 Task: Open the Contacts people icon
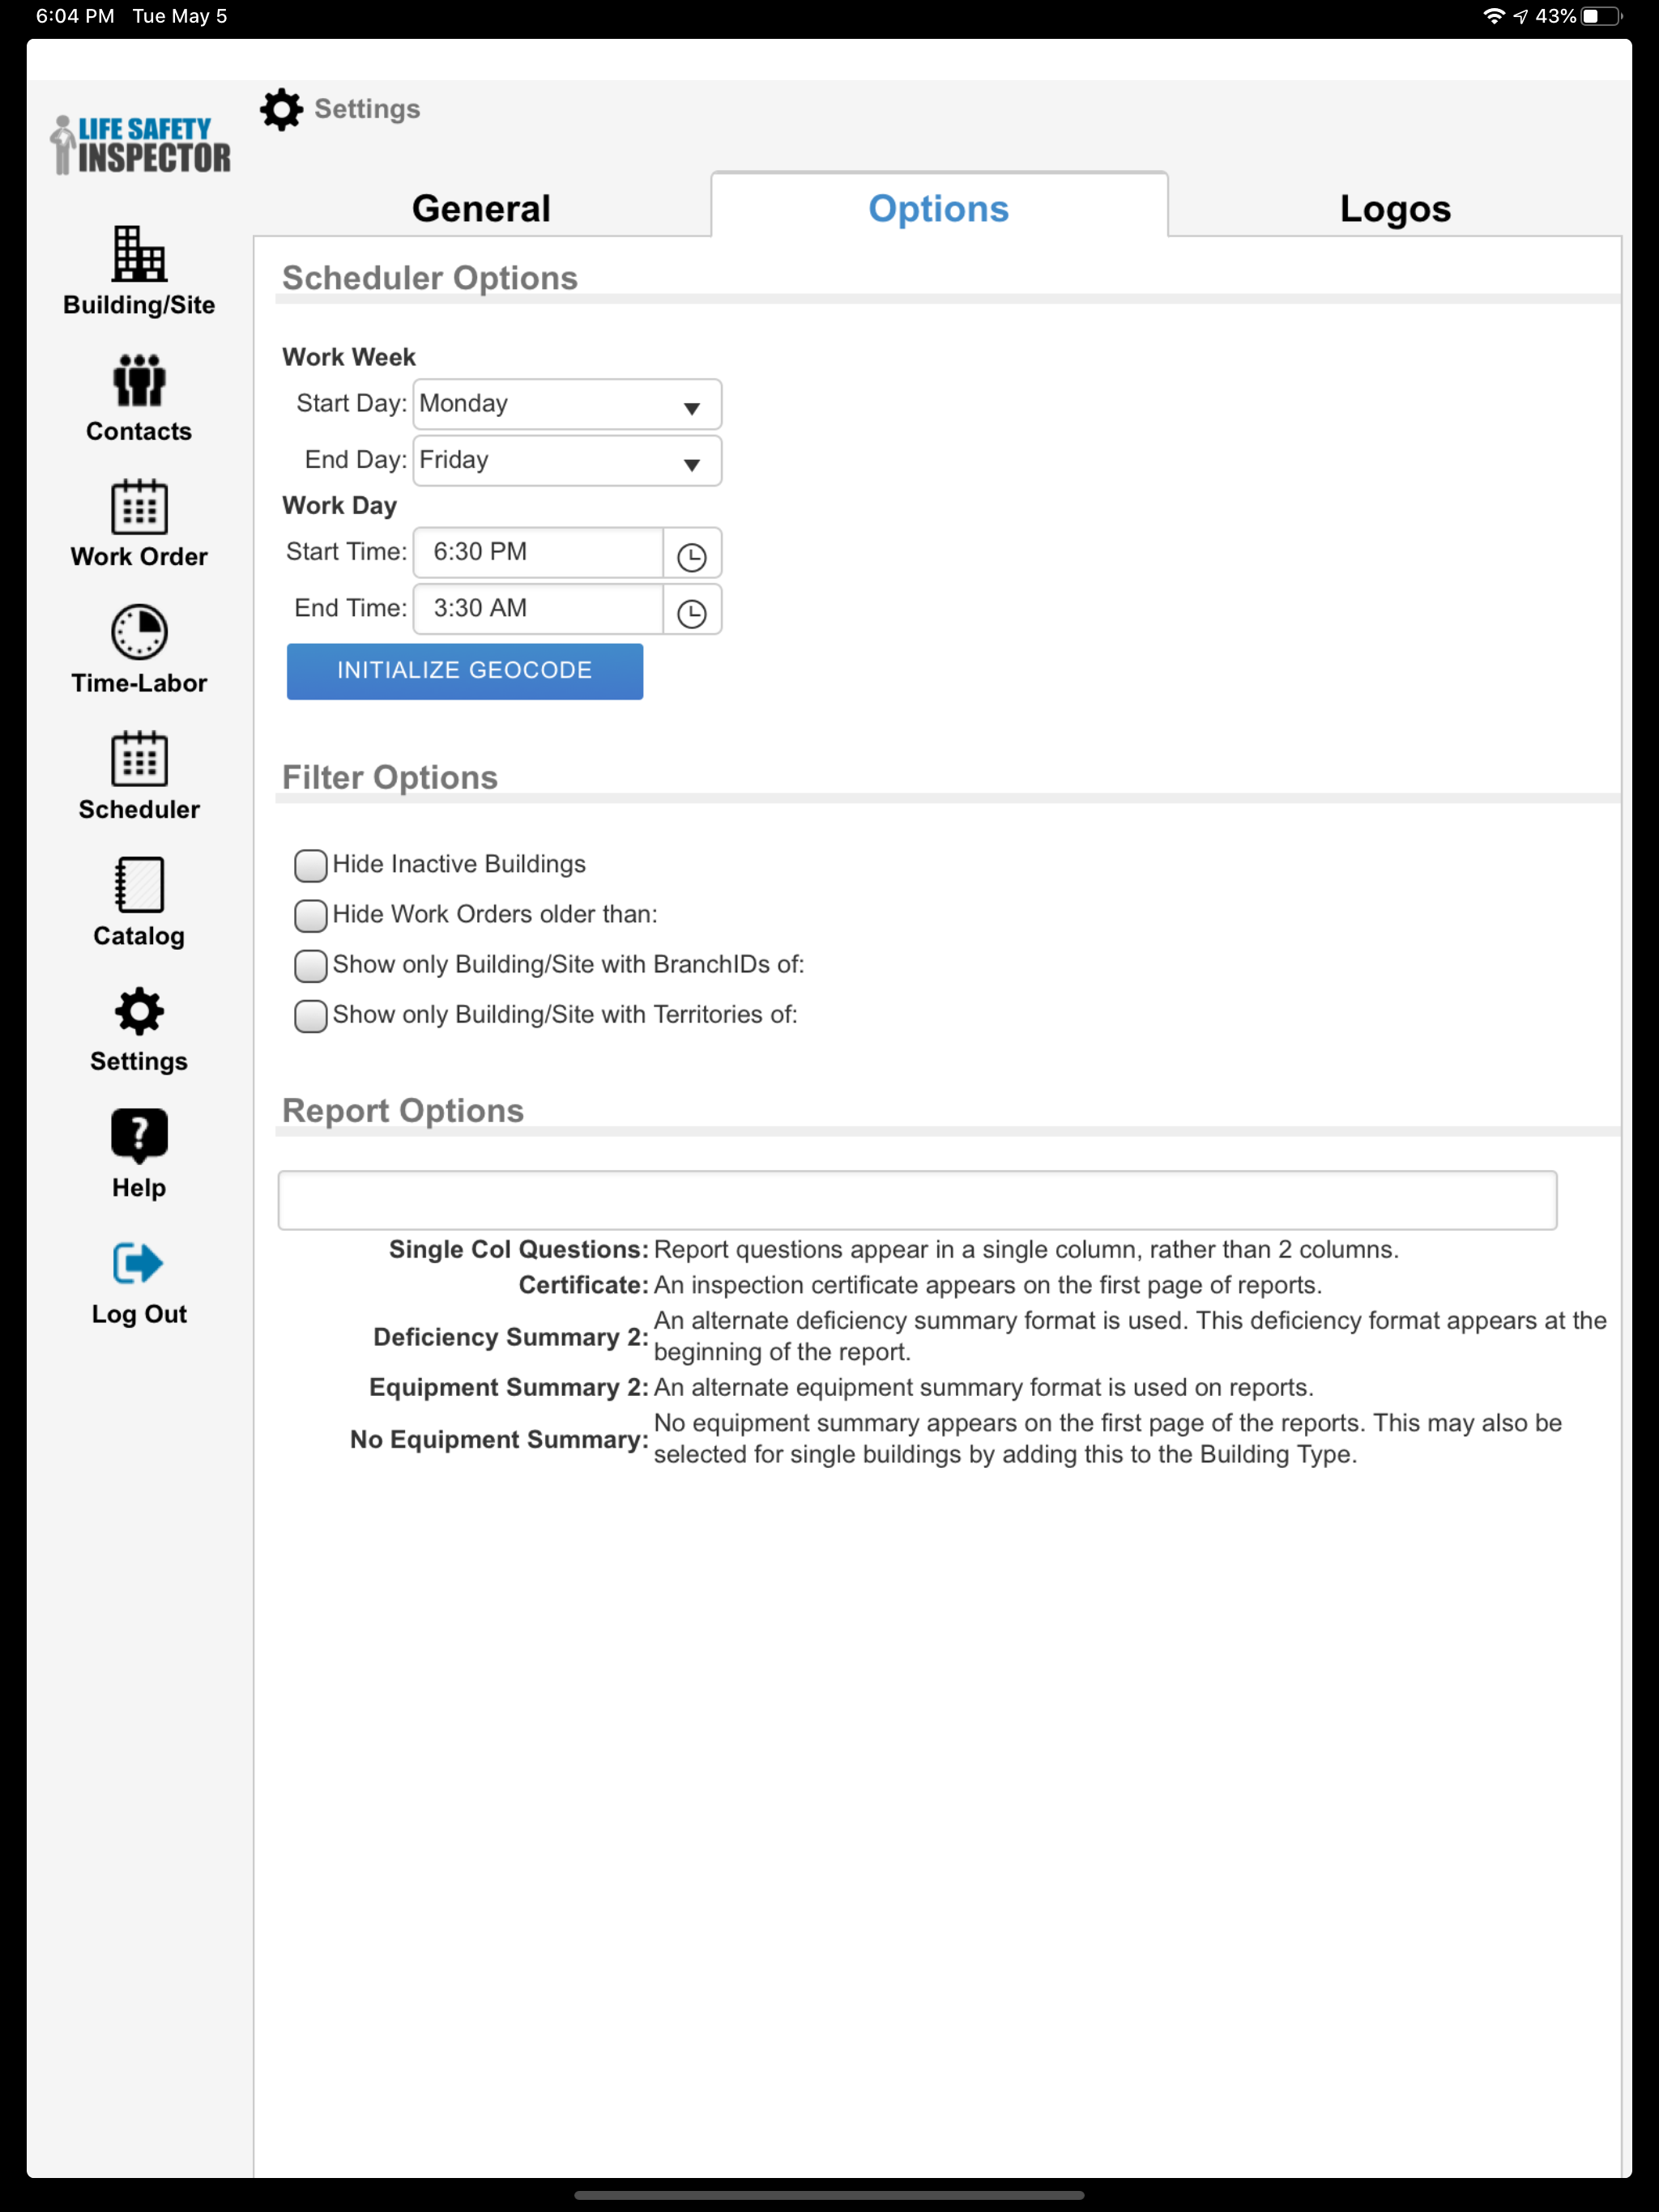coord(139,380)
